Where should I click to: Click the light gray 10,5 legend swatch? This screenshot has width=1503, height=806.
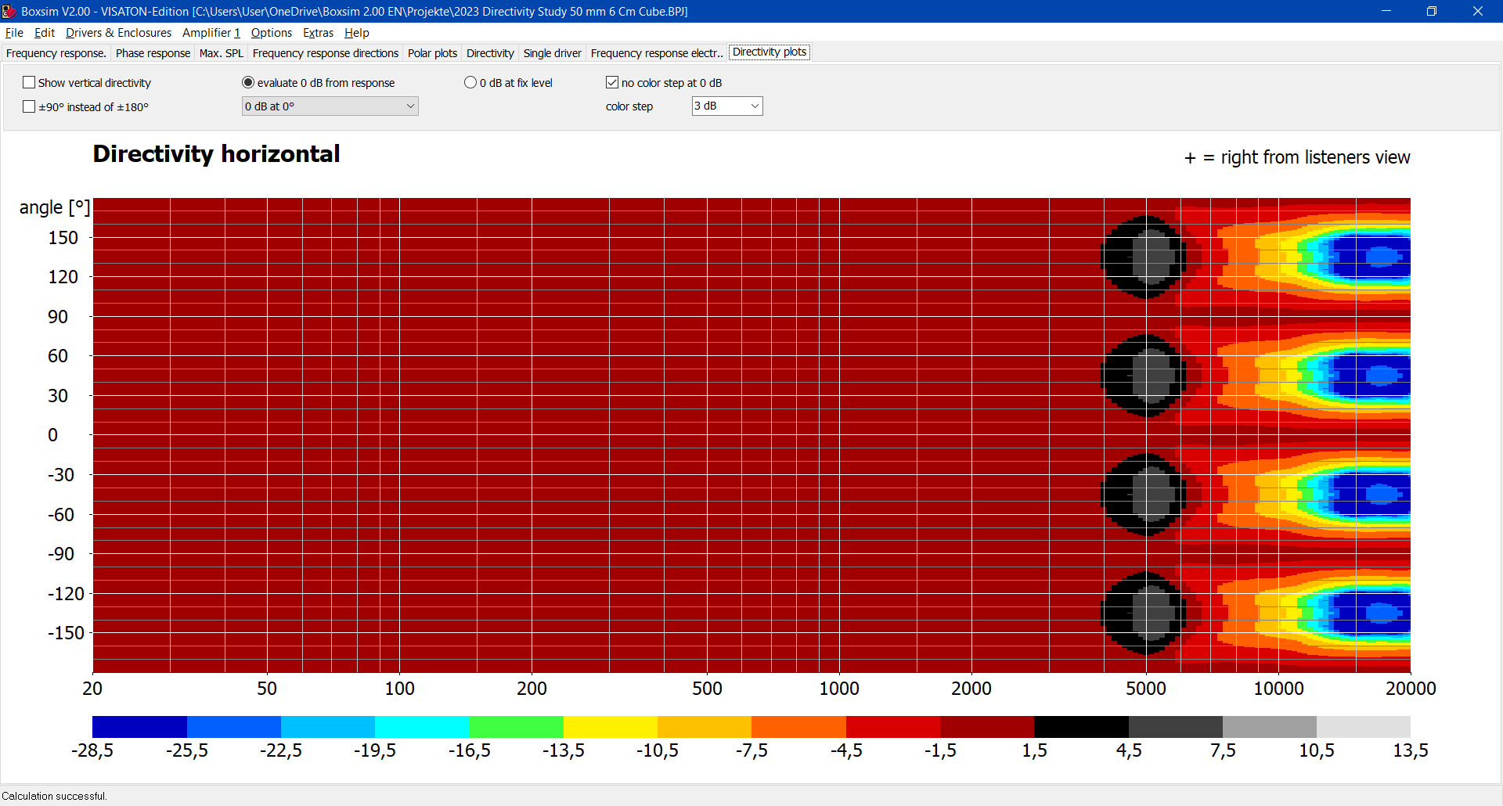(1364, 727)
